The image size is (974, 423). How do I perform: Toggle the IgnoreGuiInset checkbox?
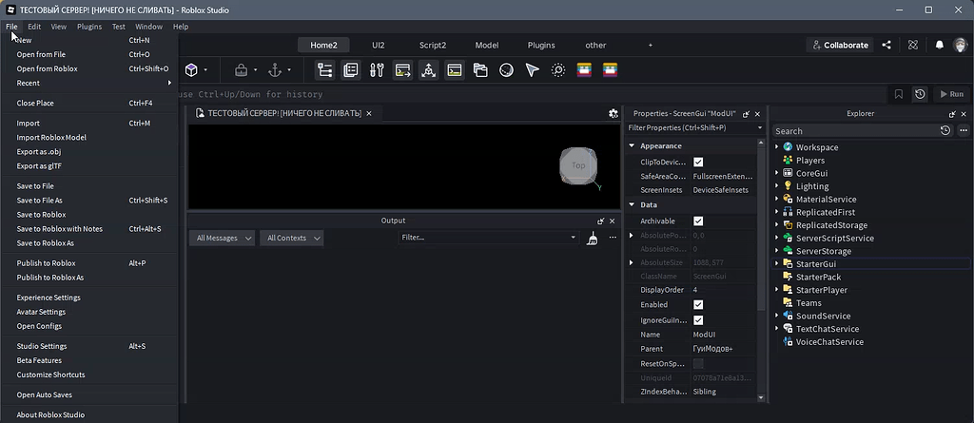tap(698, 320)
